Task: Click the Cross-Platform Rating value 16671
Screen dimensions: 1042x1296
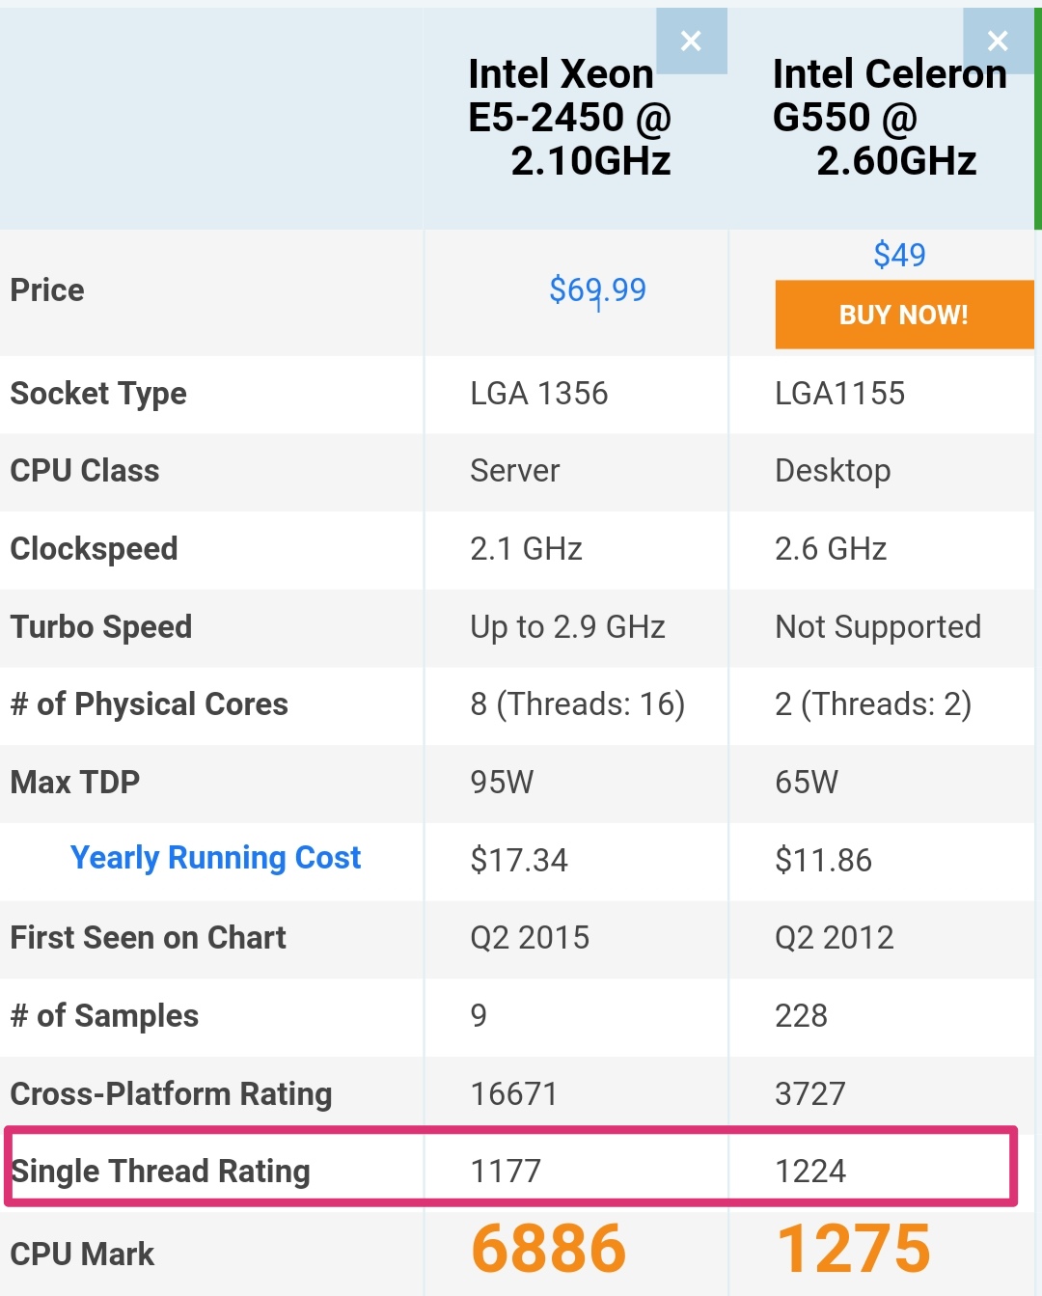Action: (513, 1094)
